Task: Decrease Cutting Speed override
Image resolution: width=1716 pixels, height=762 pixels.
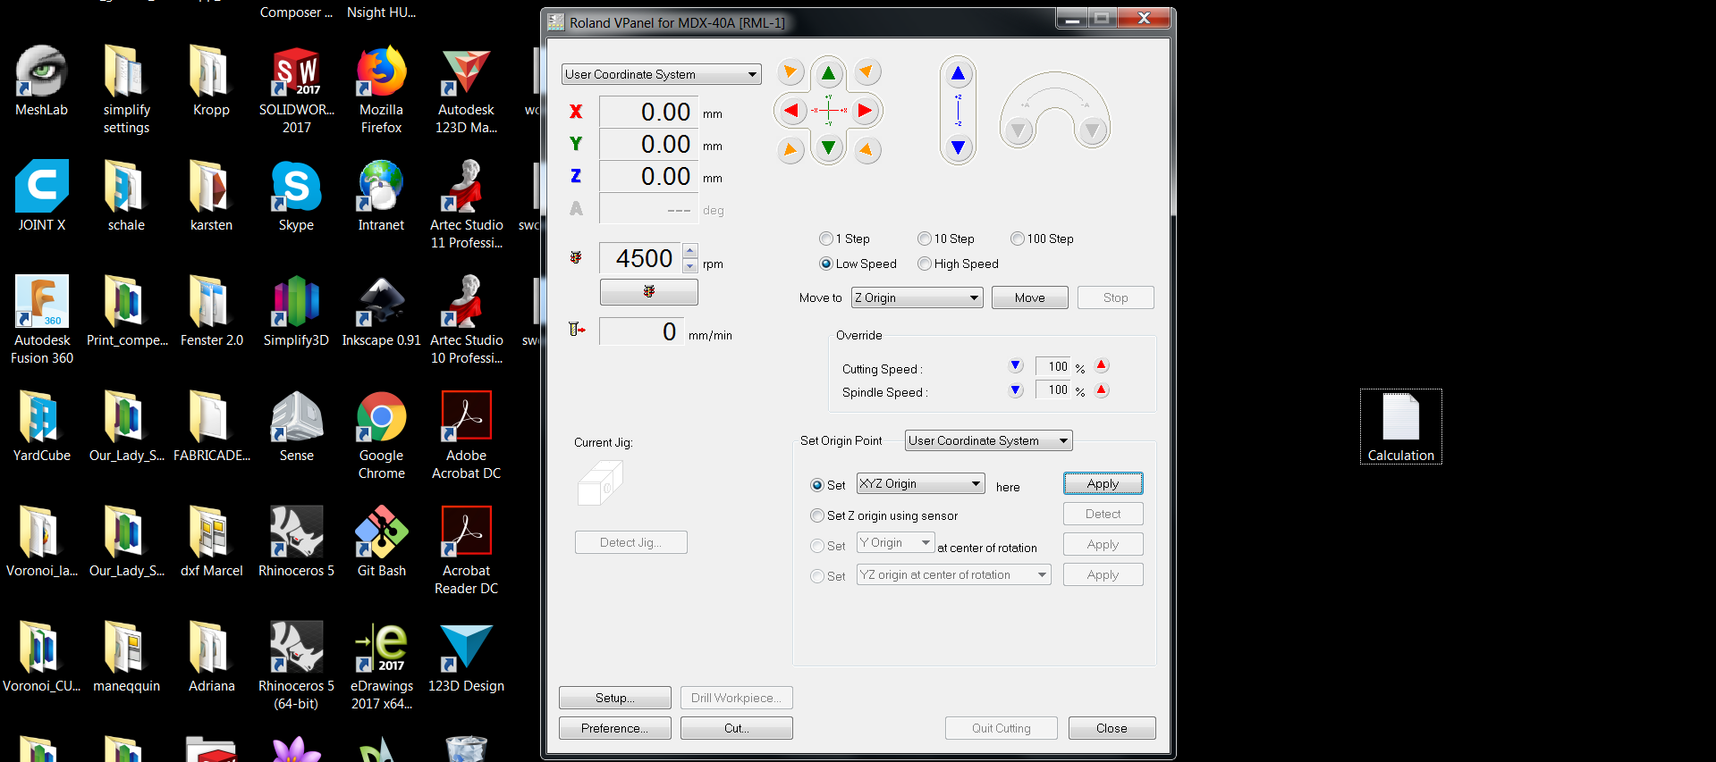Action: coord(1016,365)
